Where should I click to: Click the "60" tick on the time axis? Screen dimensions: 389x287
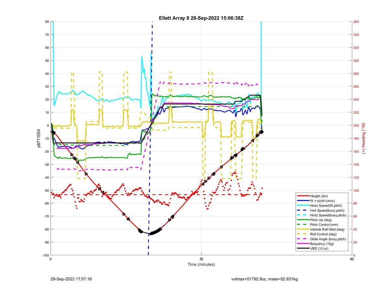coord(352,259)
